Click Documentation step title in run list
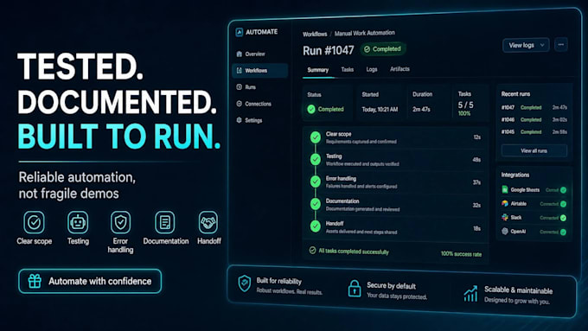Image resolution: width=588 pixels, height=331 pixels. click(342, 201)
